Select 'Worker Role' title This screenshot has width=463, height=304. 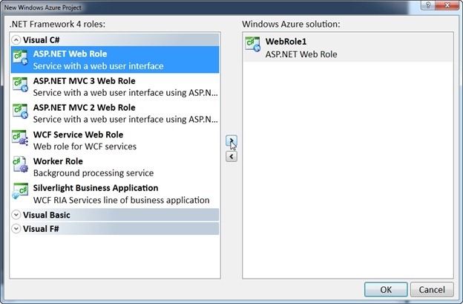point(58,161)
